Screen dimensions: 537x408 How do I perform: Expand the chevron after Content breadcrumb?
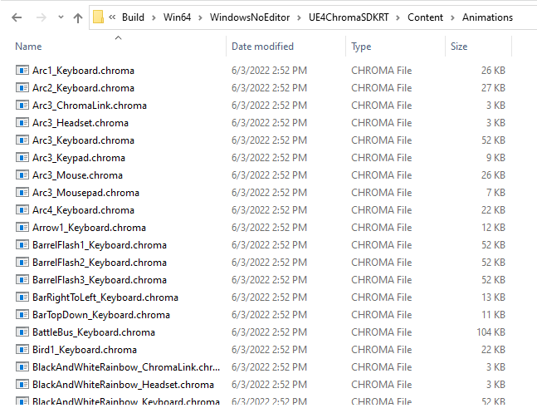coord(452,17)
